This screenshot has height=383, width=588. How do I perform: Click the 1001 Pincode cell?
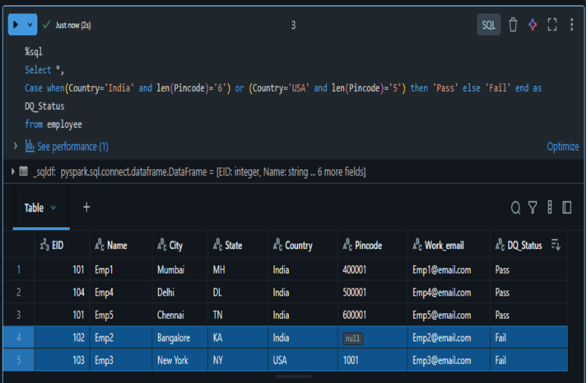[372, 360]
